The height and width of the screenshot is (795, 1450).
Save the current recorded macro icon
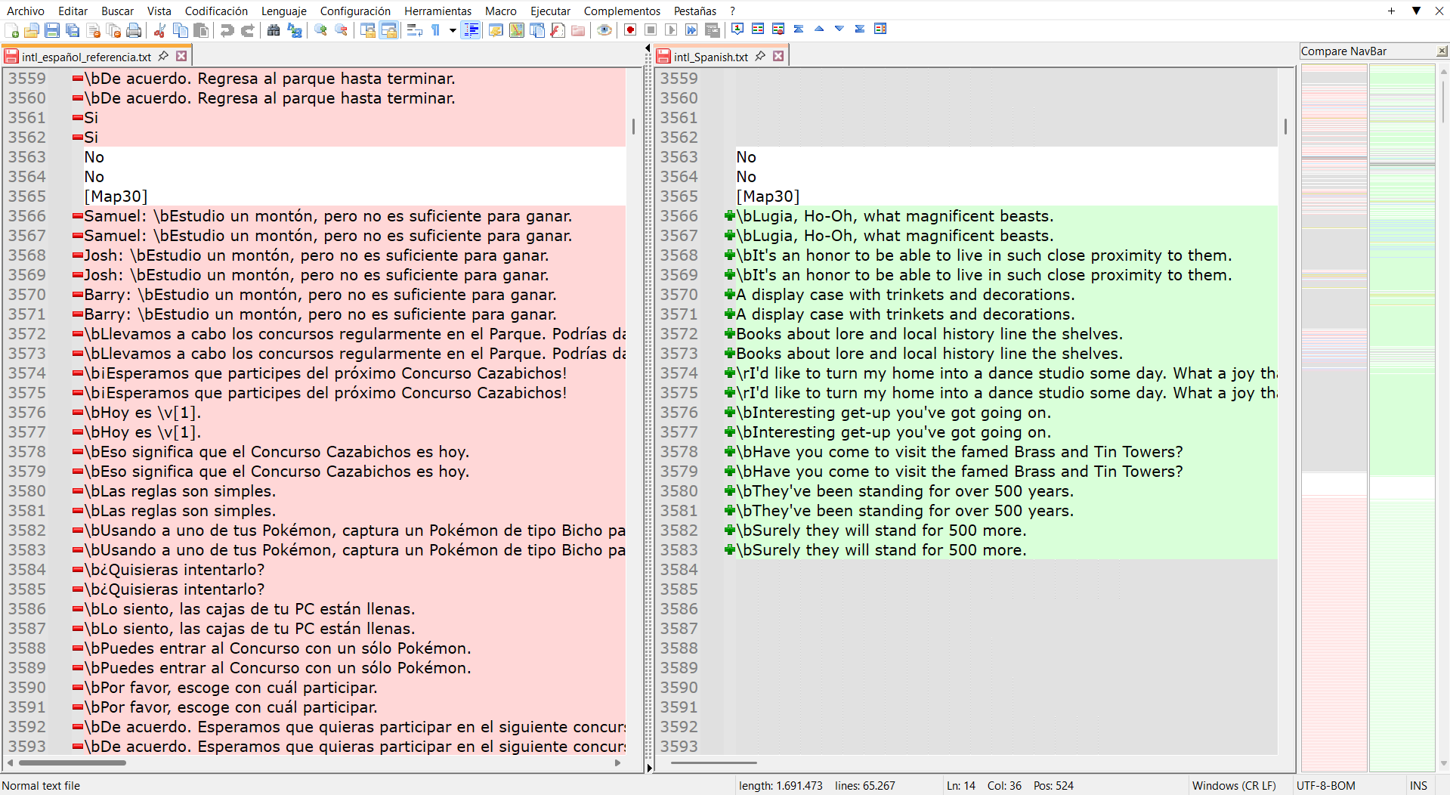pos(712,30)
